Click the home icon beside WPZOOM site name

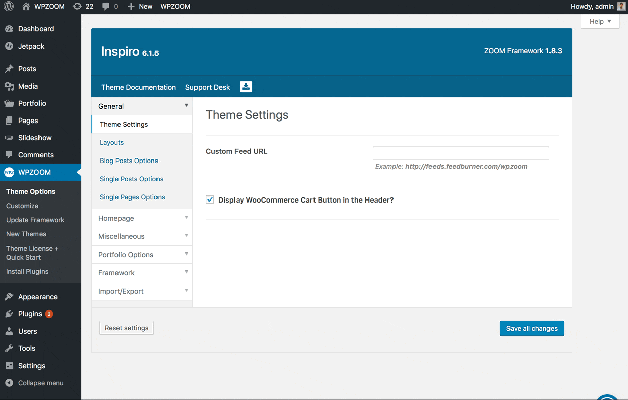(26, 7)
